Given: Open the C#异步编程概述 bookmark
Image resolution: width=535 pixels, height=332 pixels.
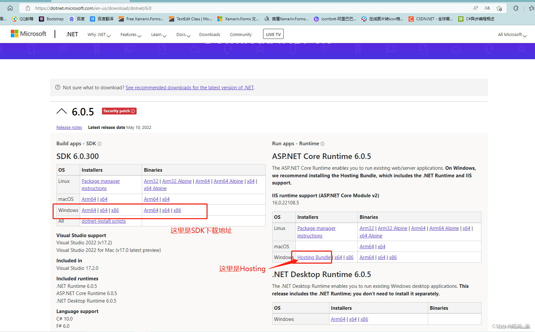Looking at the screenshot, I should tap(476, 19).
